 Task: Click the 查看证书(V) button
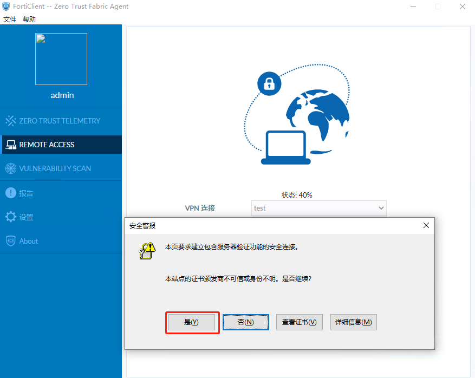tap(300, 322)
